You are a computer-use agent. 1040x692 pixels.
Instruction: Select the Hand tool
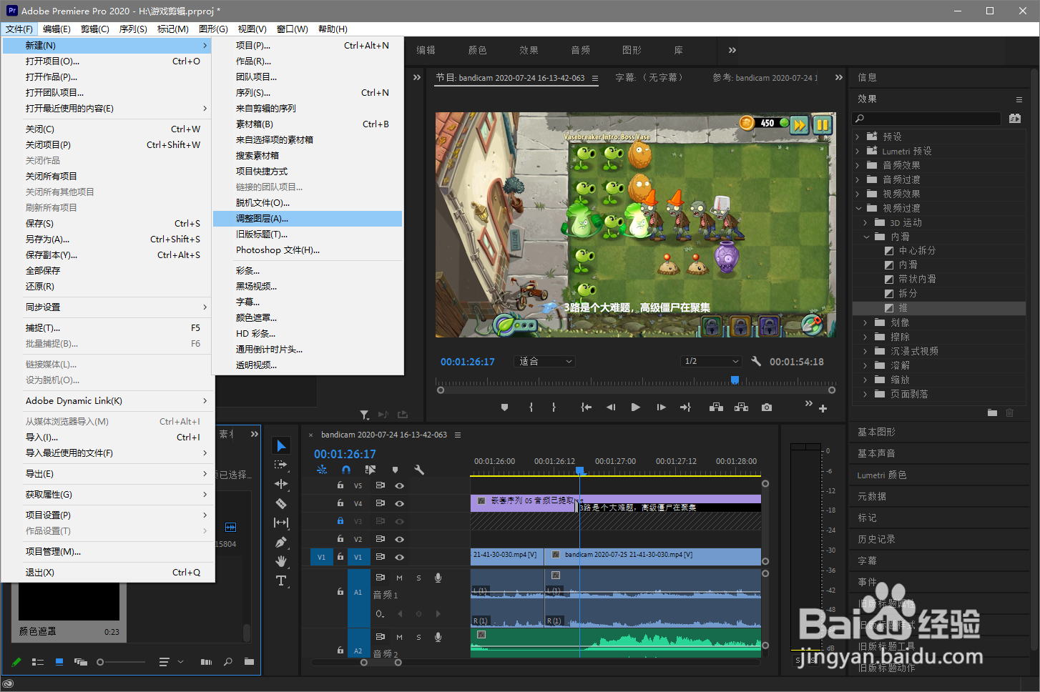(x=281, y=561)
